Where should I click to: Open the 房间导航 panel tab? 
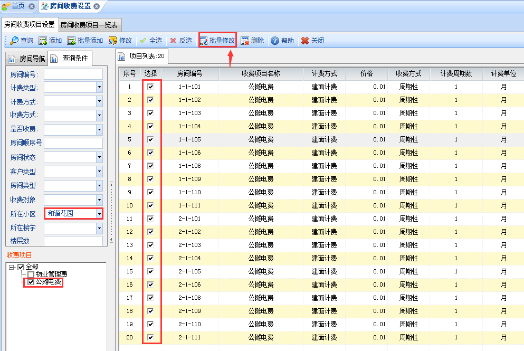click(27, 59)
